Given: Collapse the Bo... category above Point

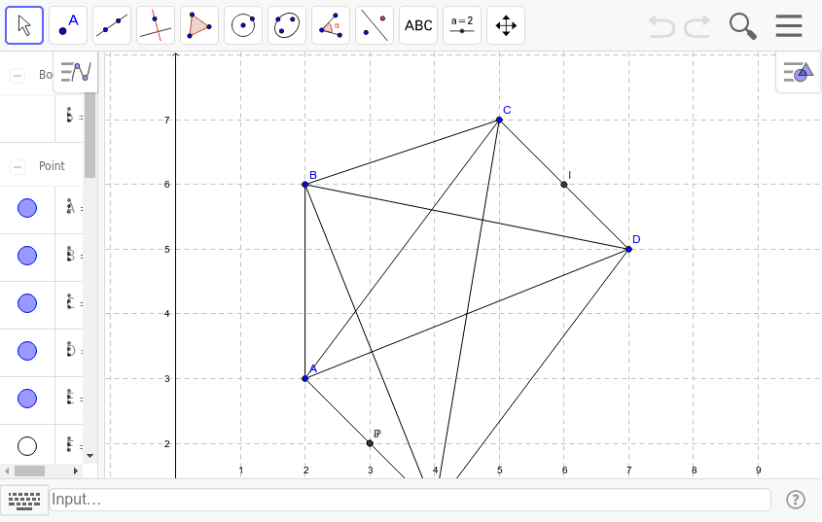Looking at the screenshot, I should click(18, 76).
